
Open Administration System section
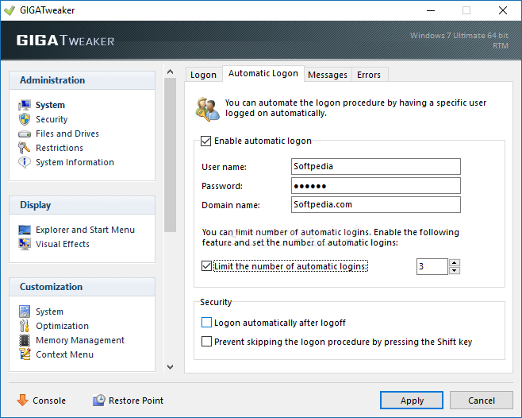pyautogui.click(x=50, y=105)
